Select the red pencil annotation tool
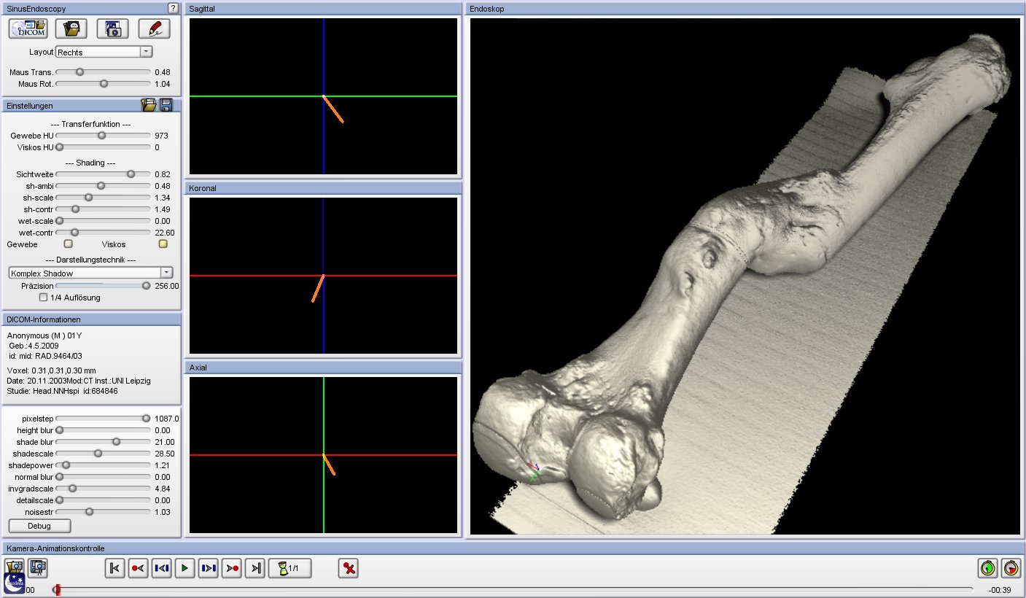 (x=154, y=29)
